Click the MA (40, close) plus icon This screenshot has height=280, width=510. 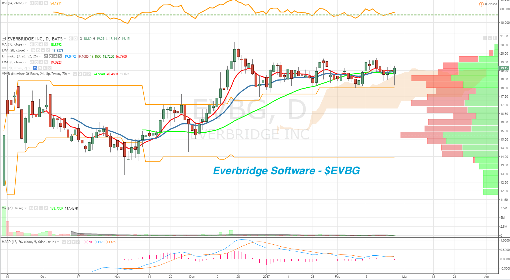click(41, 44)
